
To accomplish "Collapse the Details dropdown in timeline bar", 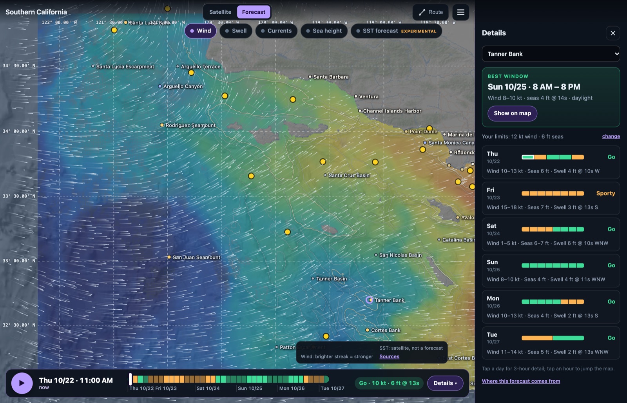I will pyautogui.click(x=445, y=383).
